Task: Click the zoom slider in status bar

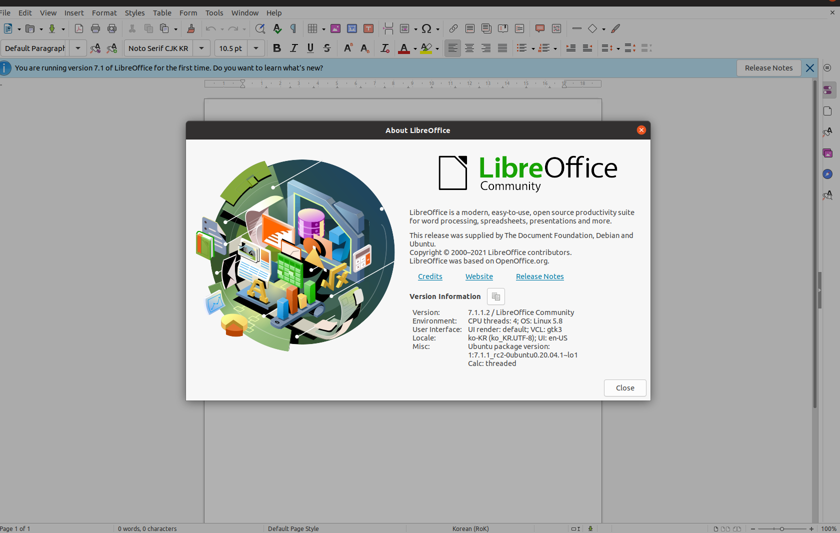Action: pos(782,528)
